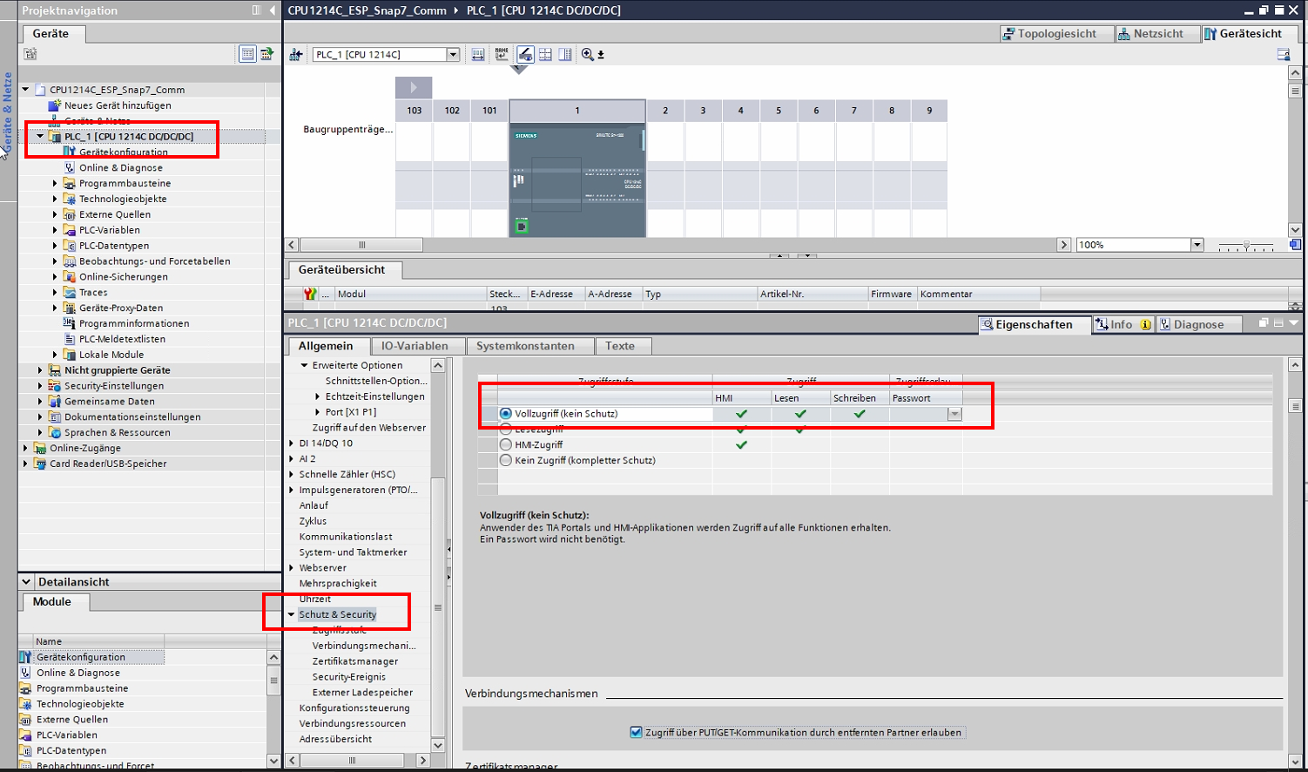This screenshot has width=1308, height=772.
Task: Open the 100% zoom level dropdown
Action: [1197, 245]
